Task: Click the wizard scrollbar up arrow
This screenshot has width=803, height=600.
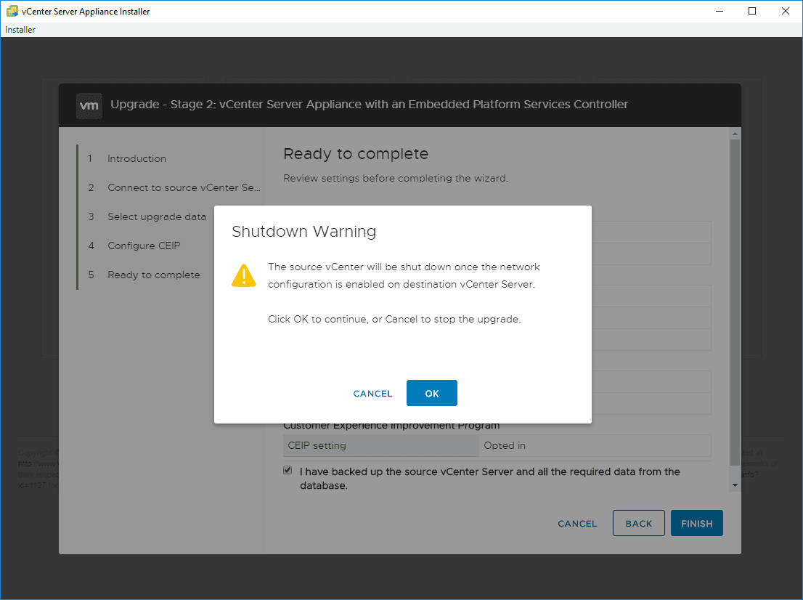Action: (735, 134)
